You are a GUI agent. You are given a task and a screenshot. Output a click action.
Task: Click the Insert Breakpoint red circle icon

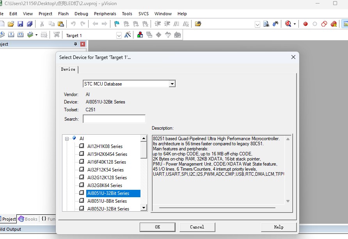[x=305, y=24]
